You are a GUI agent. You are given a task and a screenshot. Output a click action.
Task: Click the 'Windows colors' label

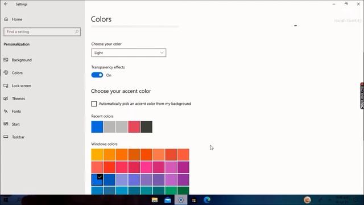pos(105,144)
